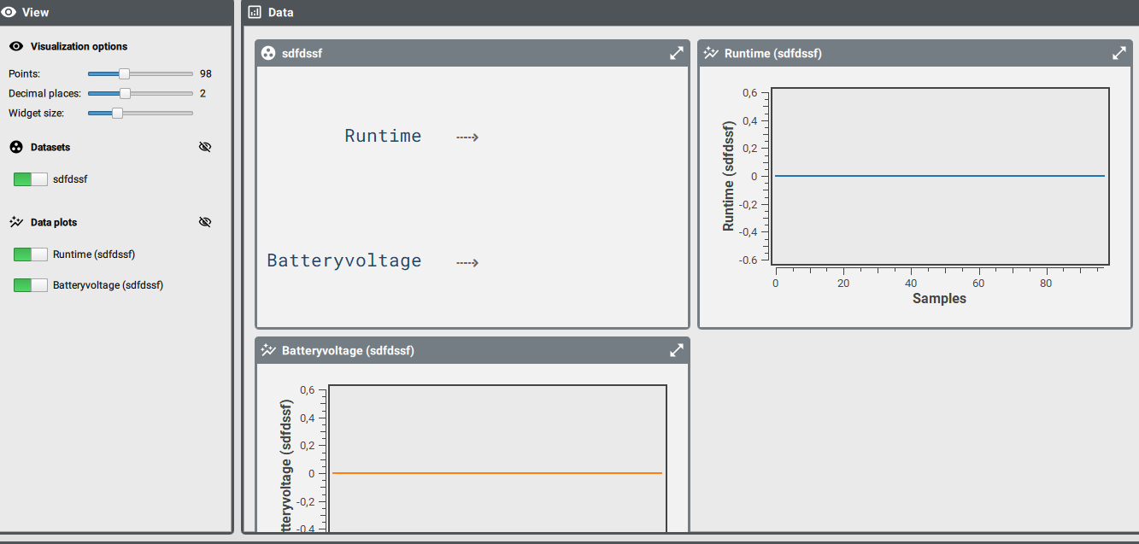The width and height of the screenshot is (1139, 544).
Task: Click the Visualization options heading
Action: [79, 46]
